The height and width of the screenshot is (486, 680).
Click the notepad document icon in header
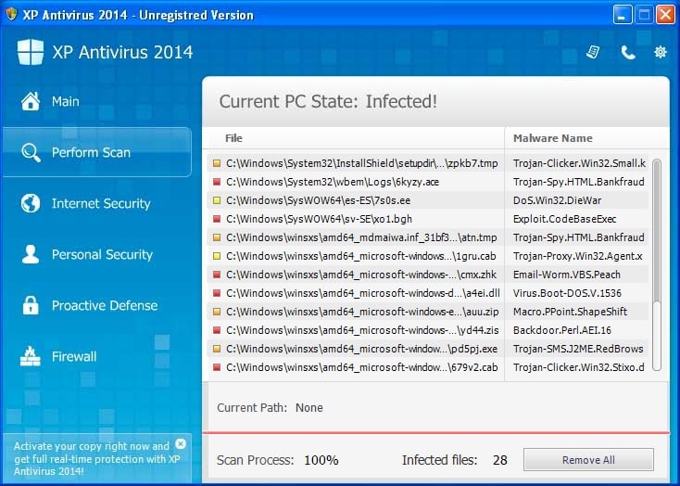pos(593,52)
